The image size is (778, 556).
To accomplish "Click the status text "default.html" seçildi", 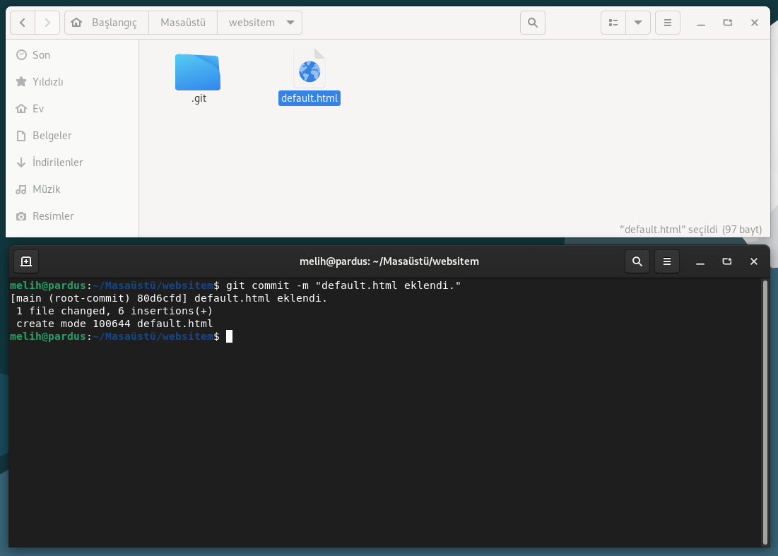I will [690, 230].
